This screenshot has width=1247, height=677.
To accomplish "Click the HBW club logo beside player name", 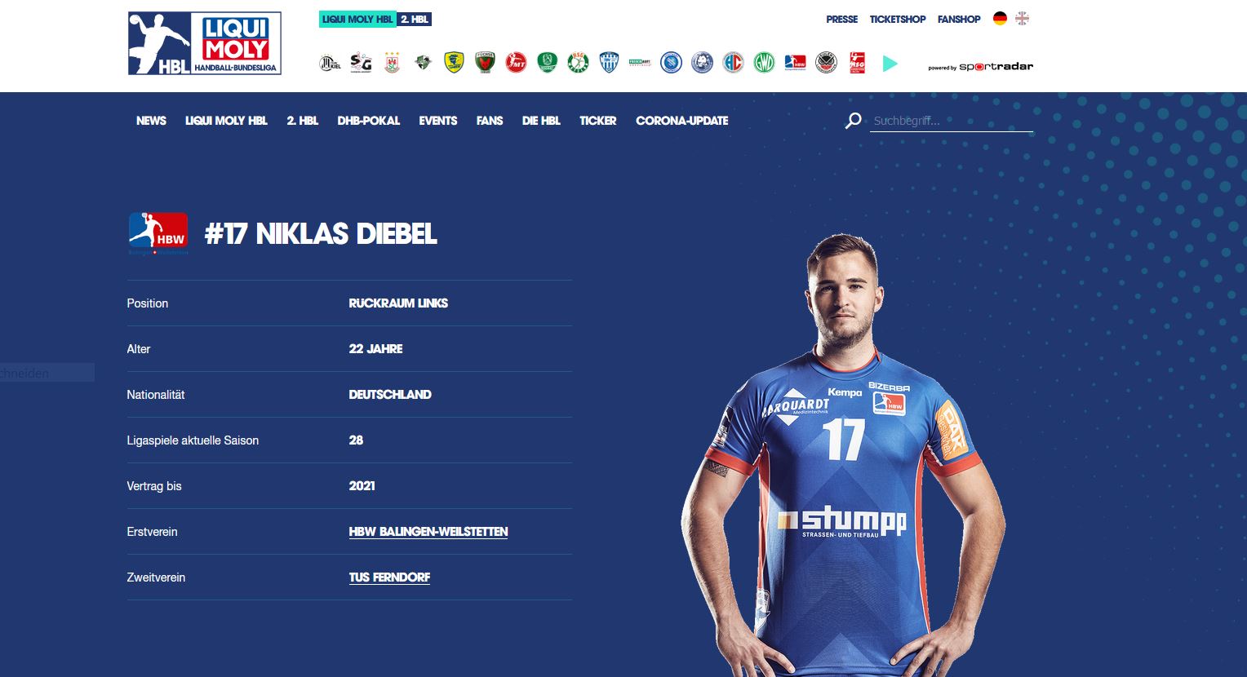I will coord(158,233).
